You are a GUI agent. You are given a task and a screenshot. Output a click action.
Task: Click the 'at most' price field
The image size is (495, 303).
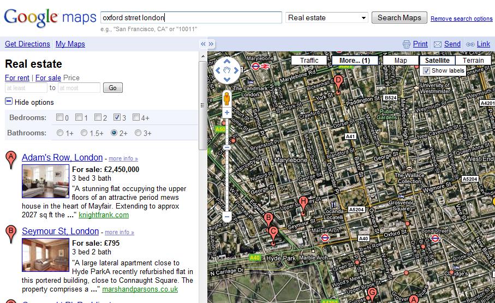79,88
